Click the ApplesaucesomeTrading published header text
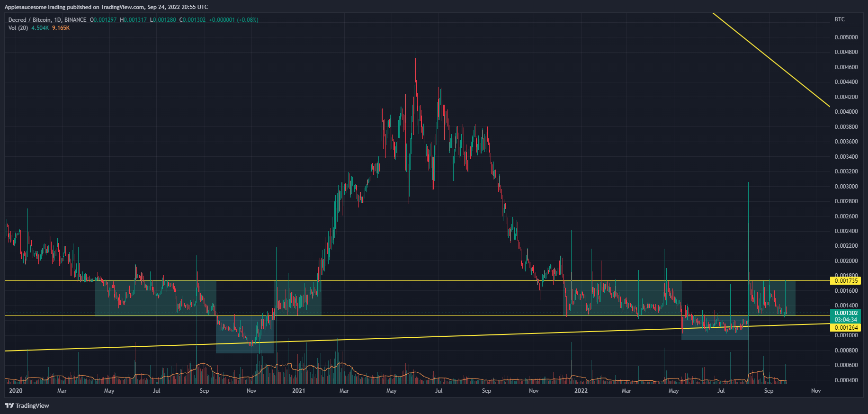Viewport: 868px width, 414px height. click(106, 7)
